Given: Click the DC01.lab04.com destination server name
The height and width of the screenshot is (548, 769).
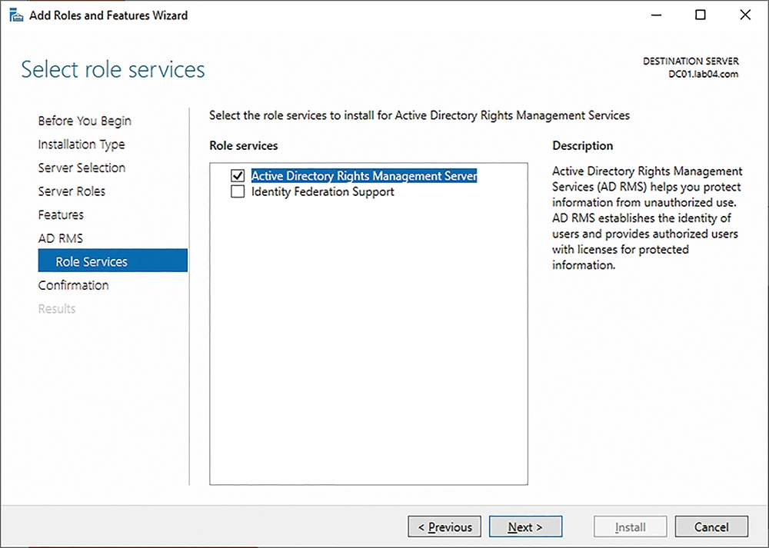Looking at the screenshot, I should (x=704, y=74).
